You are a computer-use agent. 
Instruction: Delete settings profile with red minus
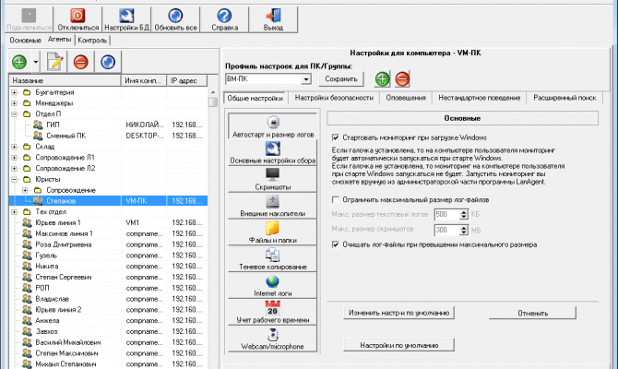[x=402, y=78]
